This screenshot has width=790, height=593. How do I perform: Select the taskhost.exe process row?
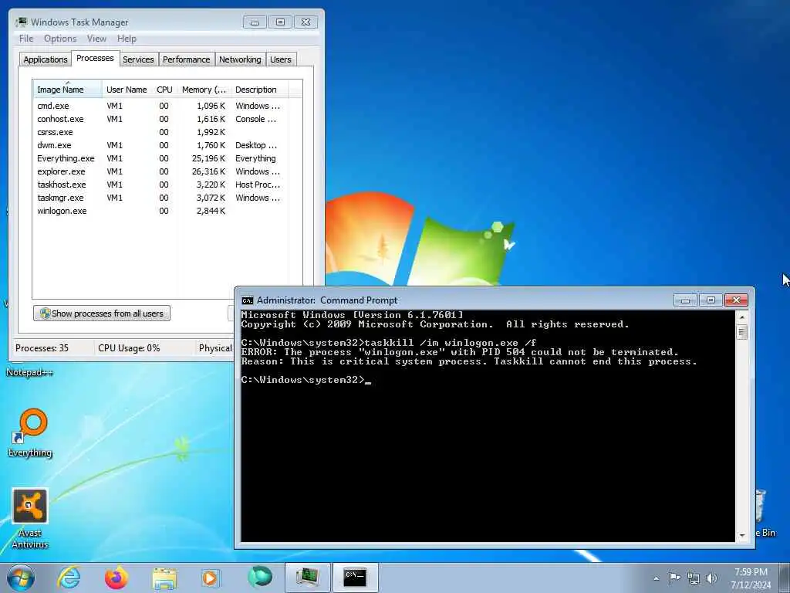[161, 185]
